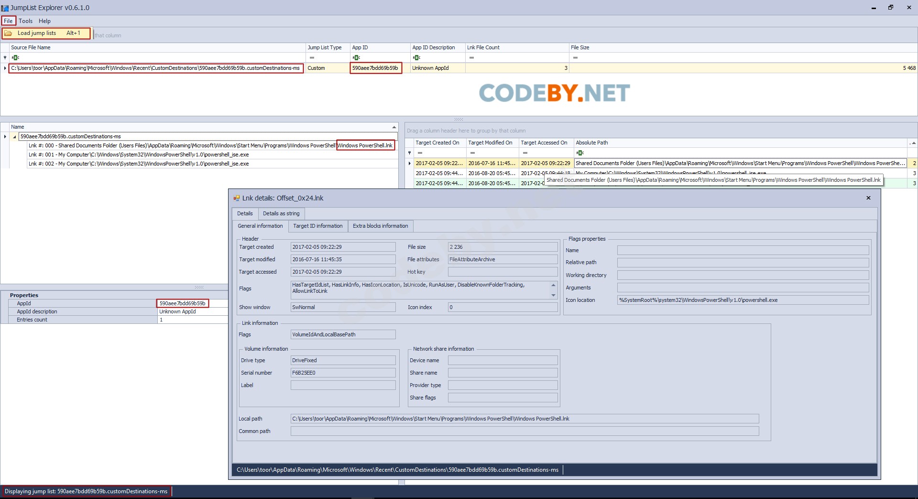Click the Absolute Path column header
The height and width of the screenshot is (499, 918).
click(x=591, y=143)
